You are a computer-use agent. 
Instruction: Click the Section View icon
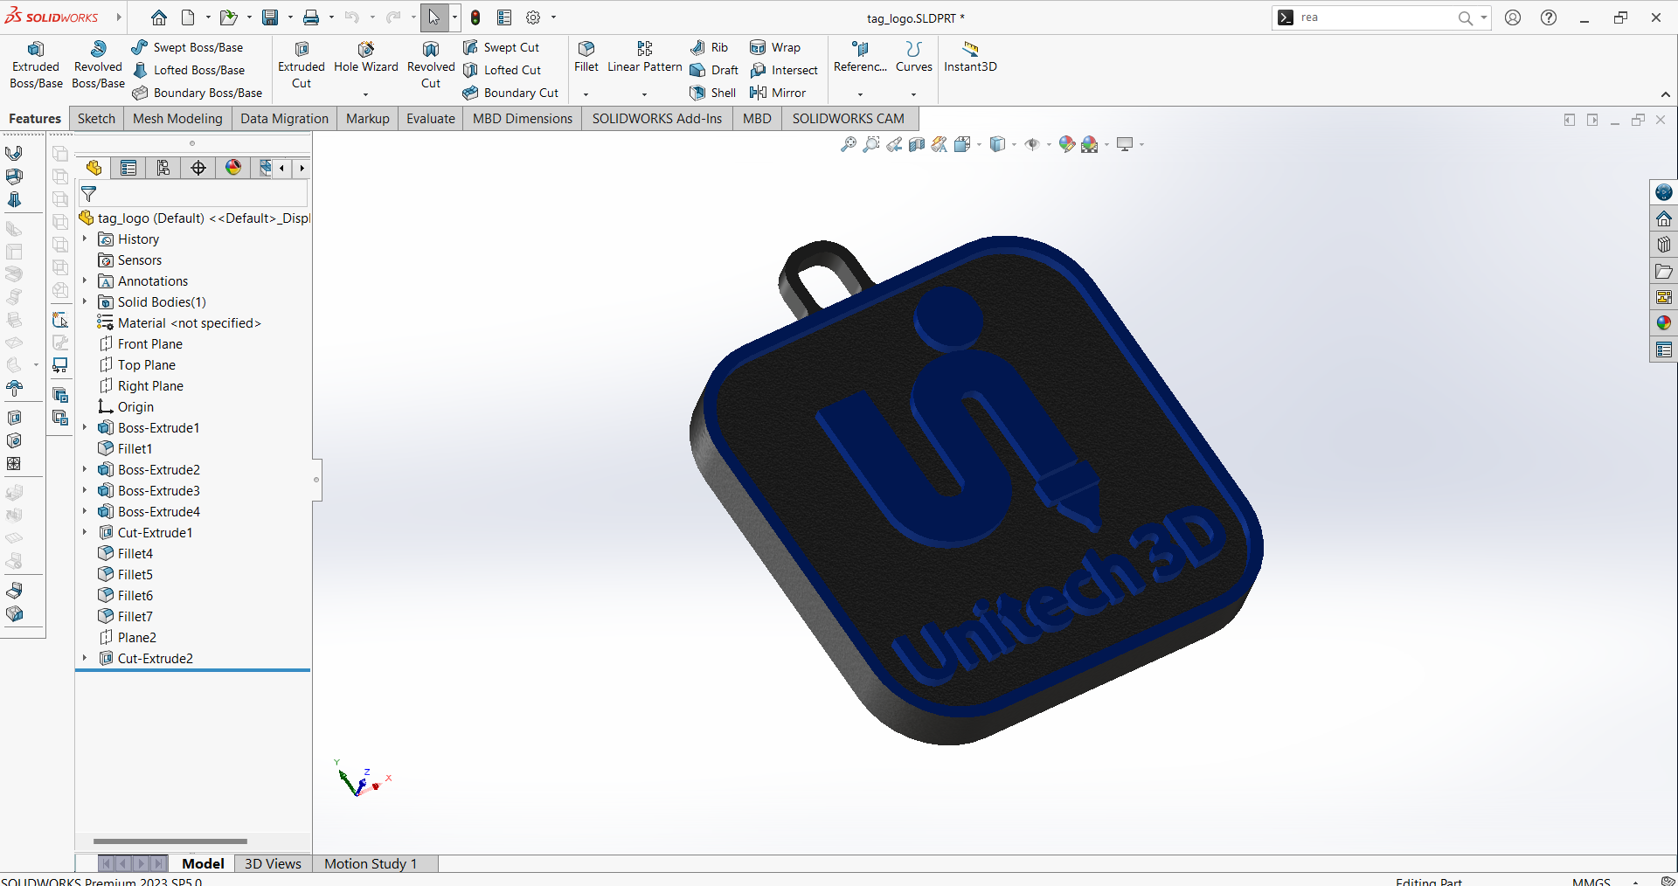tap(917, 144)
